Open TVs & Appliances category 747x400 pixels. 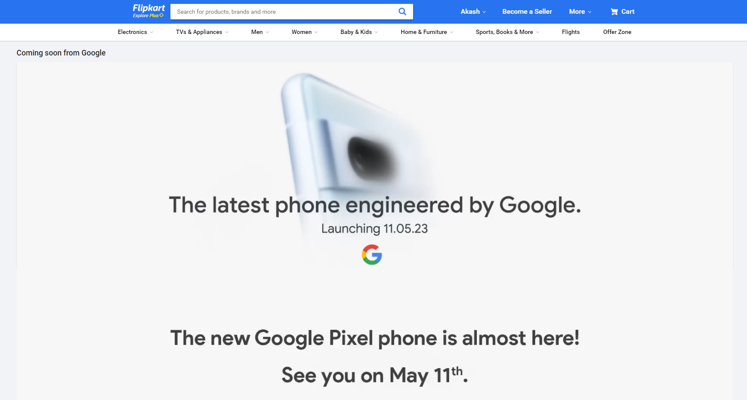click(202, 32)
